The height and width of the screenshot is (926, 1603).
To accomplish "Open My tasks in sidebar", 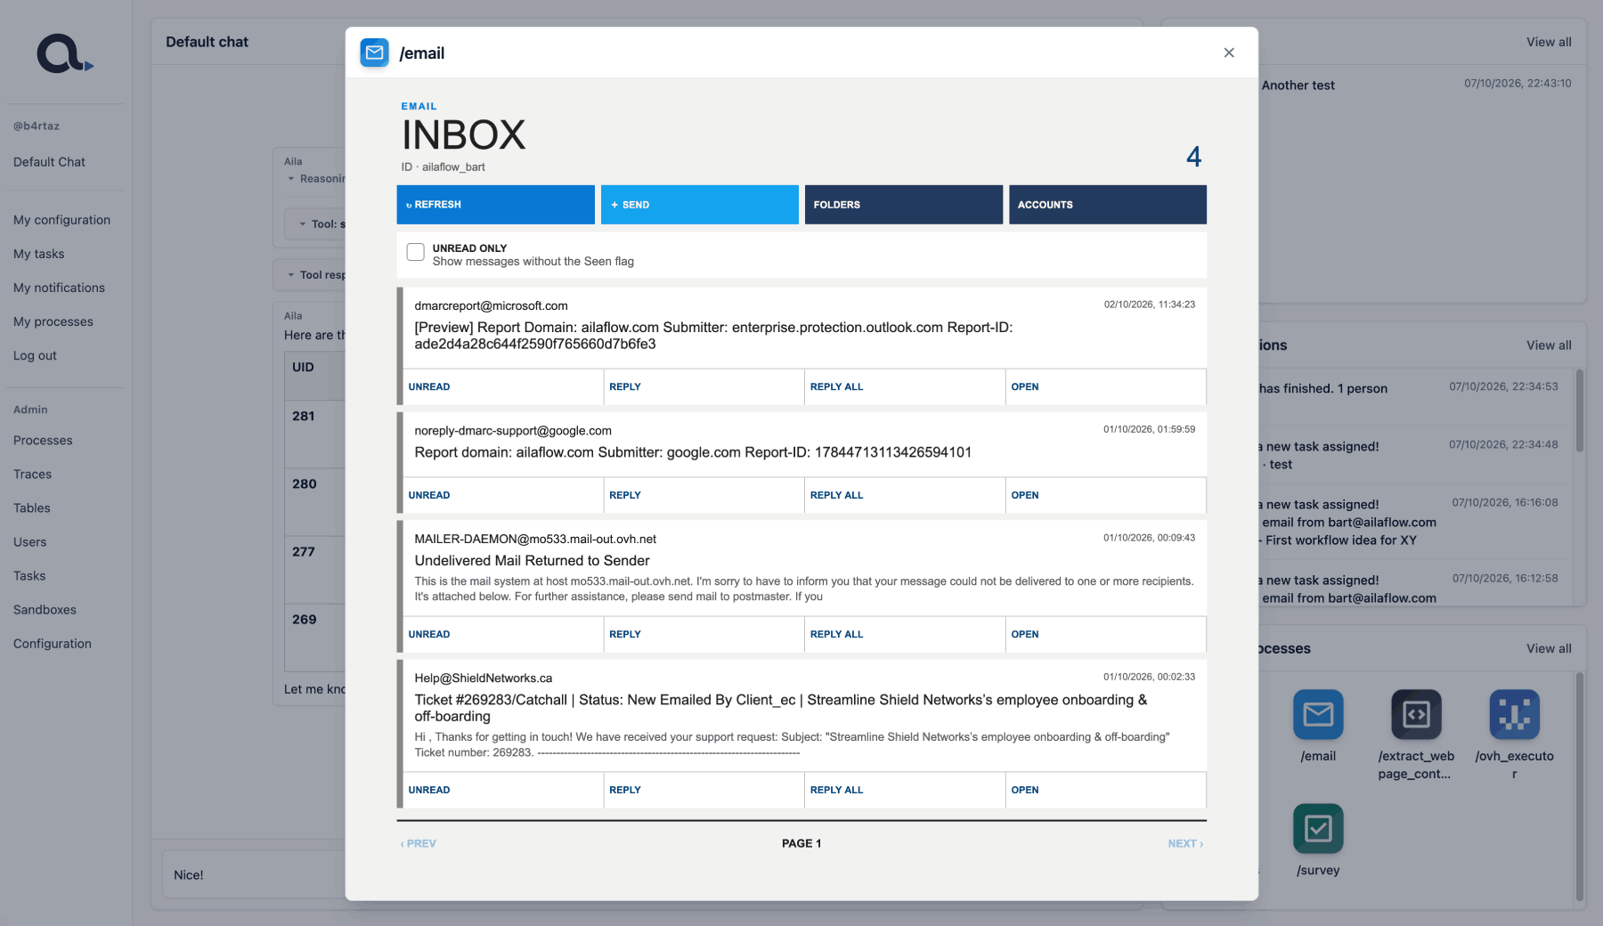I will pyautogui.click(x=38, y=254).
